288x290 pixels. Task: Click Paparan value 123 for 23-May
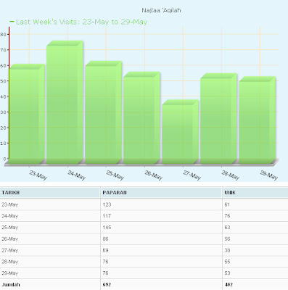(107, 204)
